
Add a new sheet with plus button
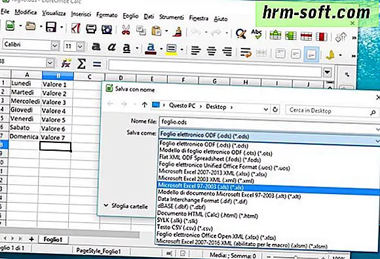[x=31, y=239]
